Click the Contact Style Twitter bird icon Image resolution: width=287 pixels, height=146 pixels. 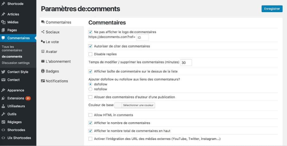tap(3, 72)
